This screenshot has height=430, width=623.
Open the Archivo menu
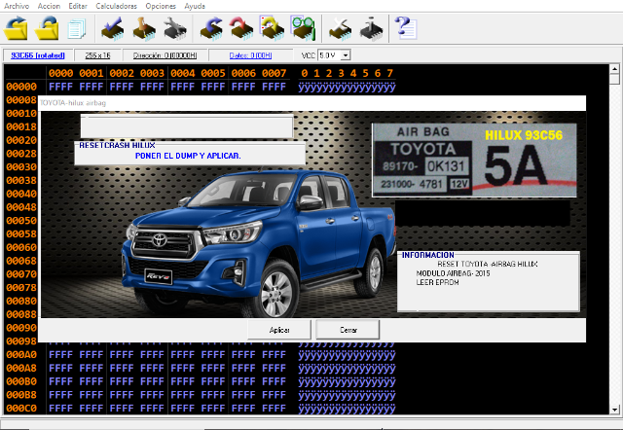tap(17, 6)
